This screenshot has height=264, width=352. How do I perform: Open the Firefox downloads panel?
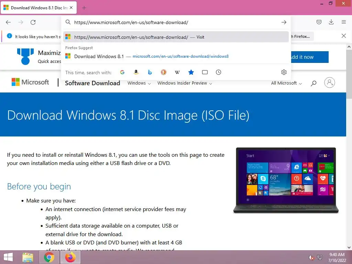[331, 22]
